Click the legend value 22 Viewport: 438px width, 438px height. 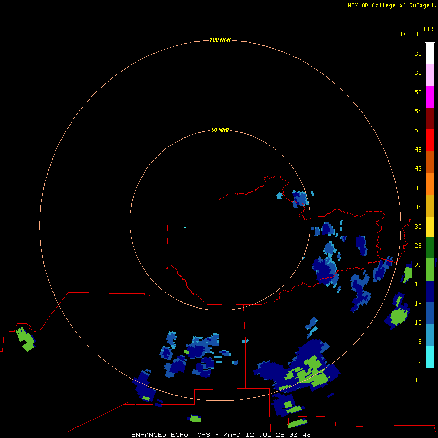(x=418, y=265)
